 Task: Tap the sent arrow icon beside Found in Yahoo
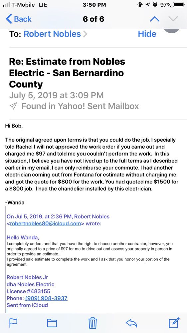(x=13, y=106)
